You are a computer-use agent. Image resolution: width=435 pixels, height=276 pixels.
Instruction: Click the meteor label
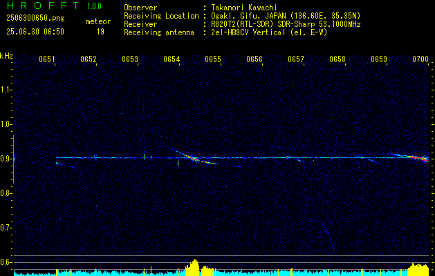pyautogui.click(x=98, y=21)
